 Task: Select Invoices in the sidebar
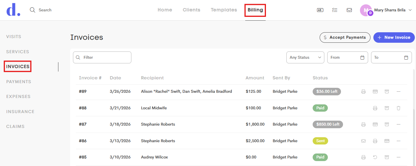pyautogui.click(x=18, y=67)
